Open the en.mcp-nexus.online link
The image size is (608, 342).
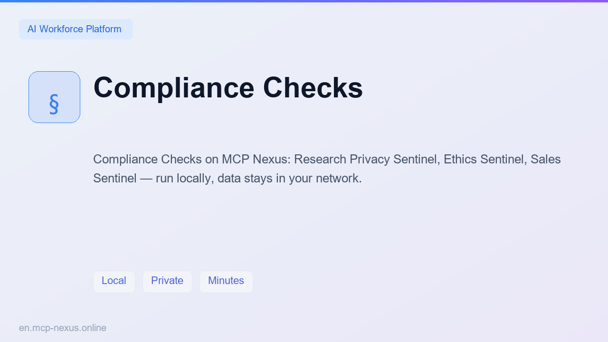pos(63,328)
